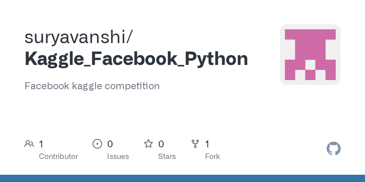
Task: Click the Stars label
Action: click(167, 157)
